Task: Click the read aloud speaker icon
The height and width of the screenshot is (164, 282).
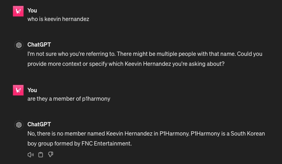Action: pos(31,154)
